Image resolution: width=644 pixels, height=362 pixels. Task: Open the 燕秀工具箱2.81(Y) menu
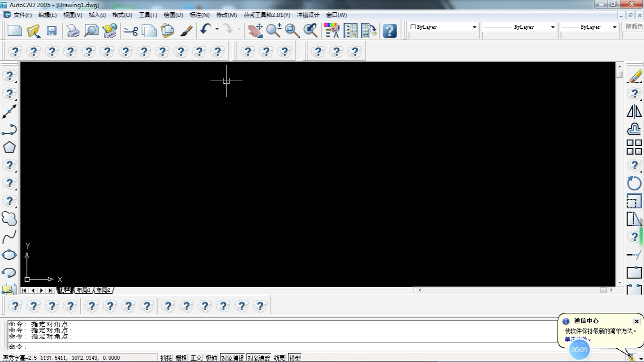coord(267,15)
